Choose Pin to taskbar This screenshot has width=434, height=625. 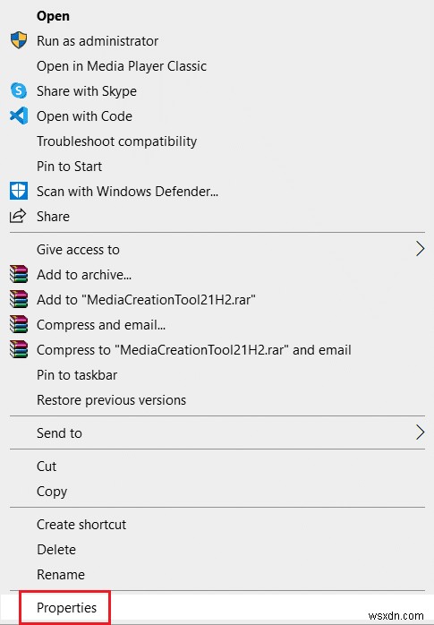click(77, 375)
